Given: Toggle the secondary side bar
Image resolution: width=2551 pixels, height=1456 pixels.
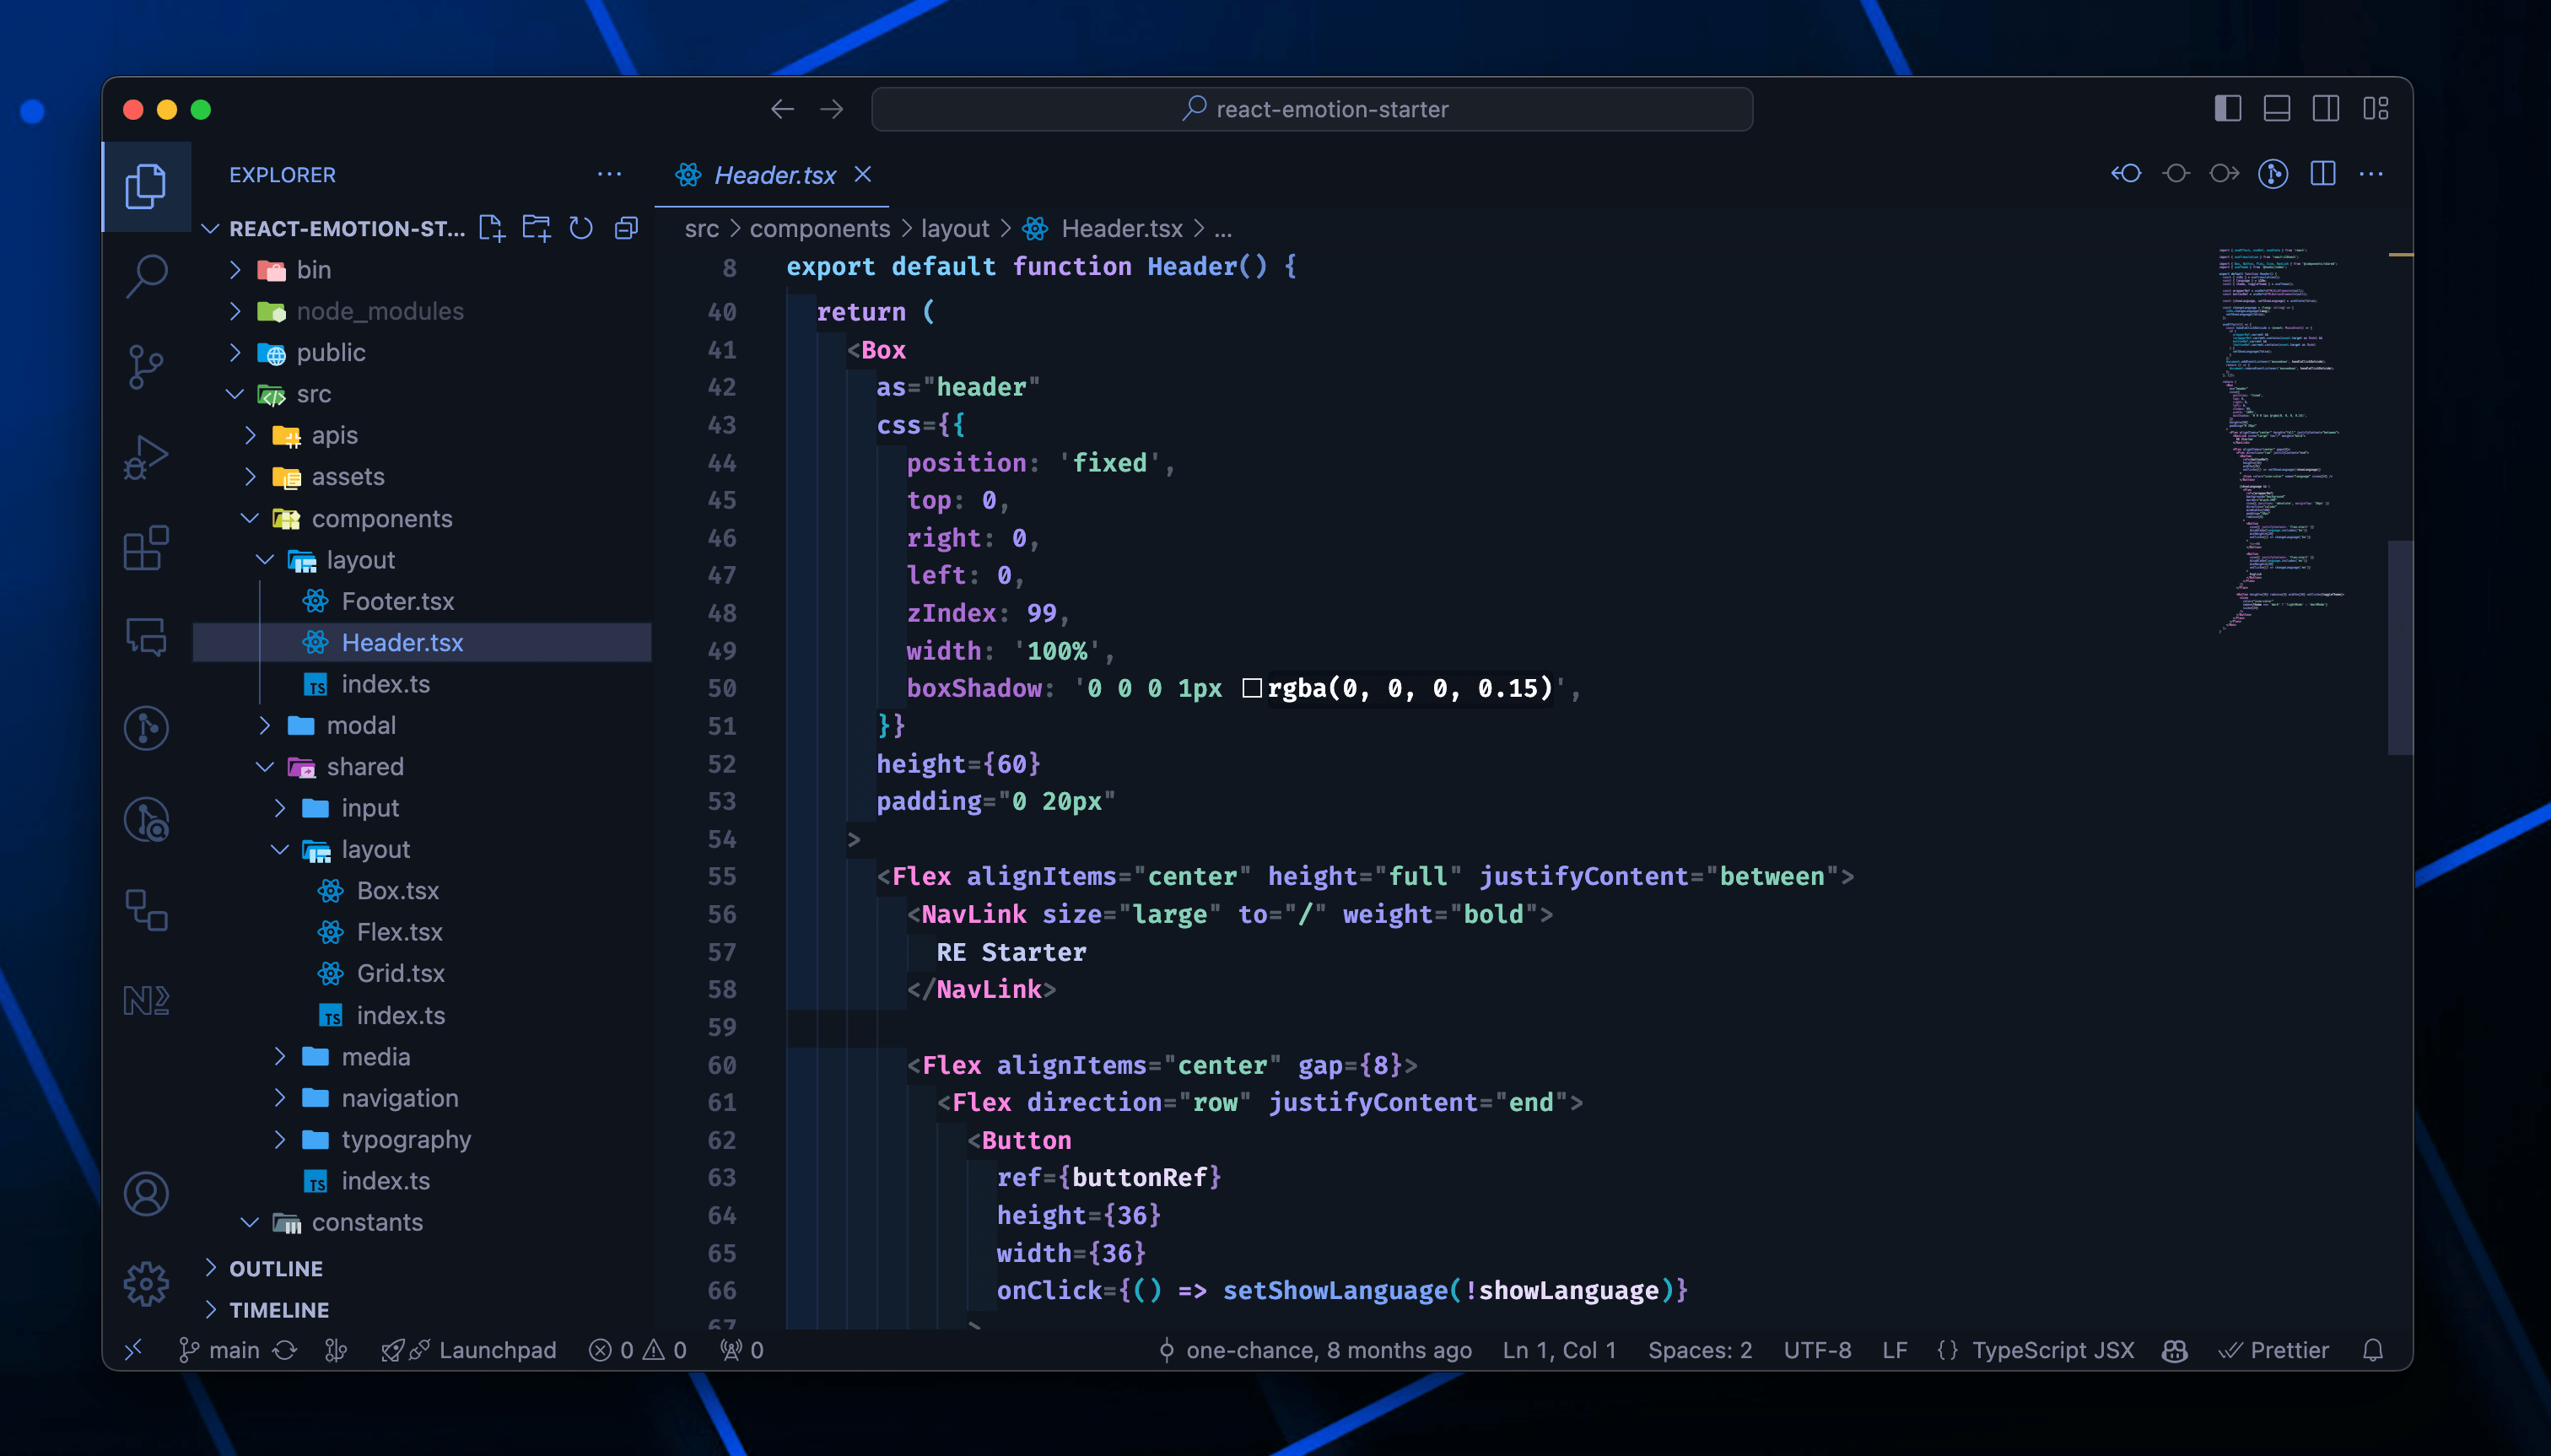Looking at the screenshot, I should click(x=2326, y=109).
